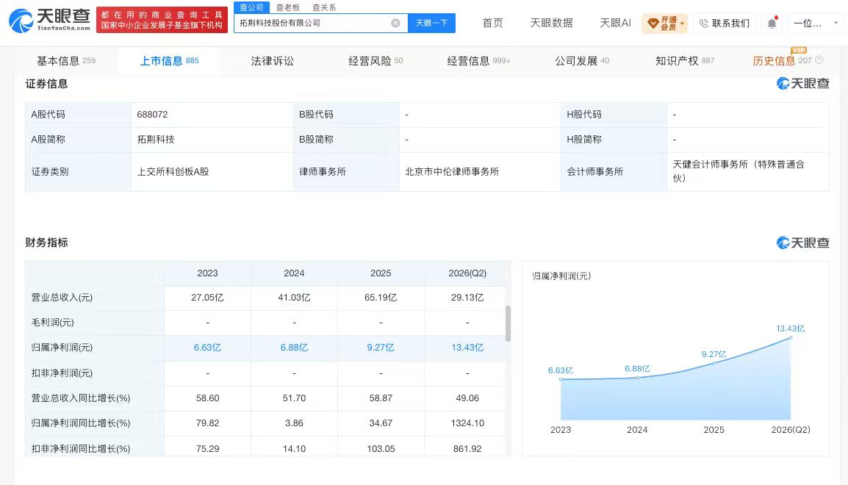This screenshot has width=848, height=485.
Task: Open the 法律诉讼 tab
Action: pos(272,60)
